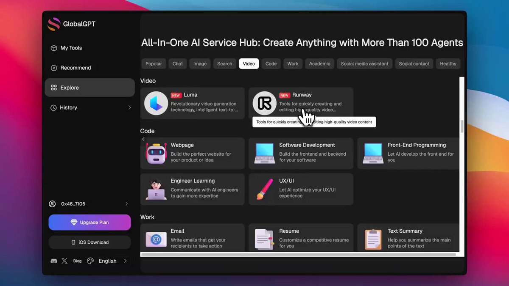Click the Runway app icon
Viewport: 509px width, 286px height.
click(265, 103)
